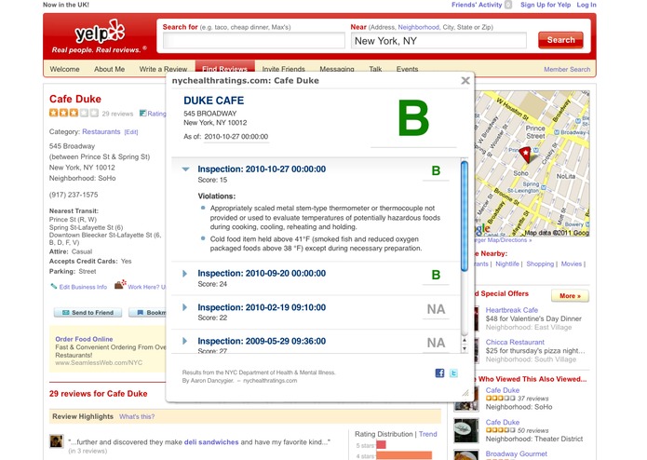Click the Near location field

tap(438, 41)
